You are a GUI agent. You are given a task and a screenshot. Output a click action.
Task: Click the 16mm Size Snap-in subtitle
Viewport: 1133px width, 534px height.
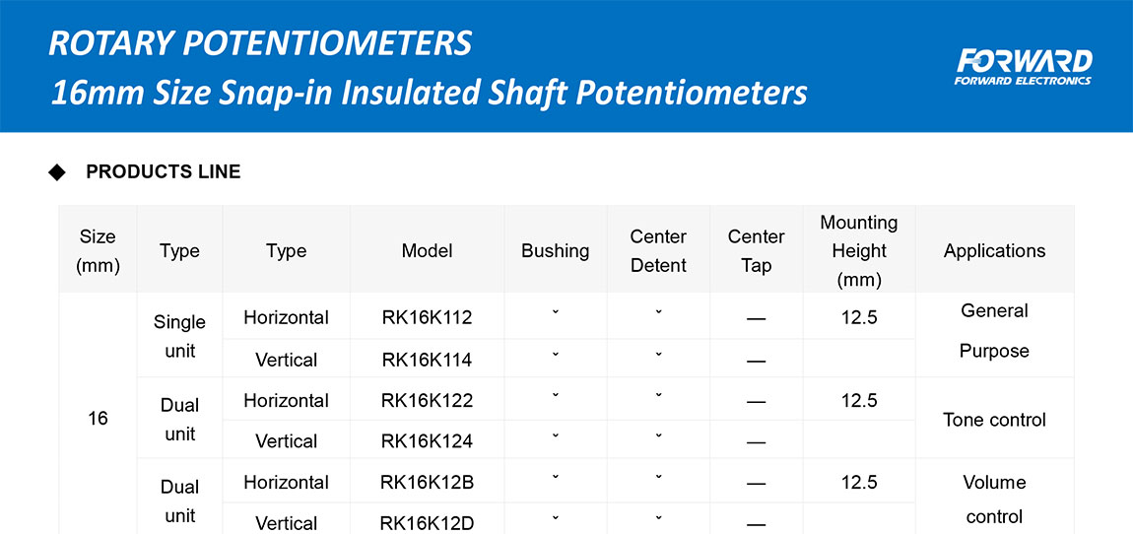coord(429,93)
